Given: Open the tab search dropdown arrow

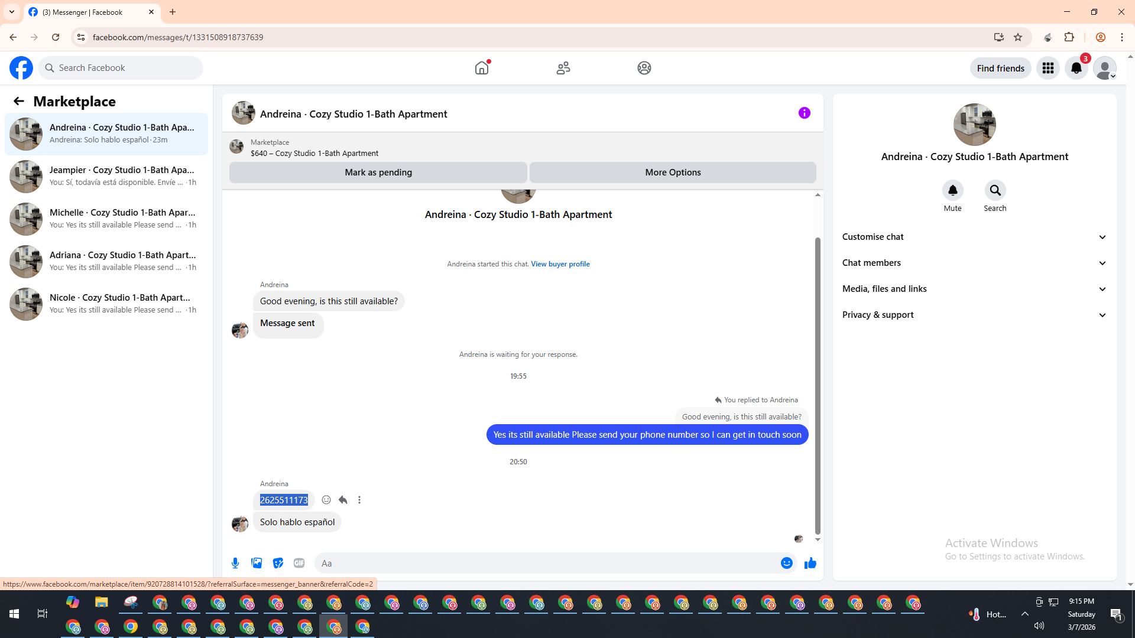Looking at the screenshot, I should click(x=12, y=12).
